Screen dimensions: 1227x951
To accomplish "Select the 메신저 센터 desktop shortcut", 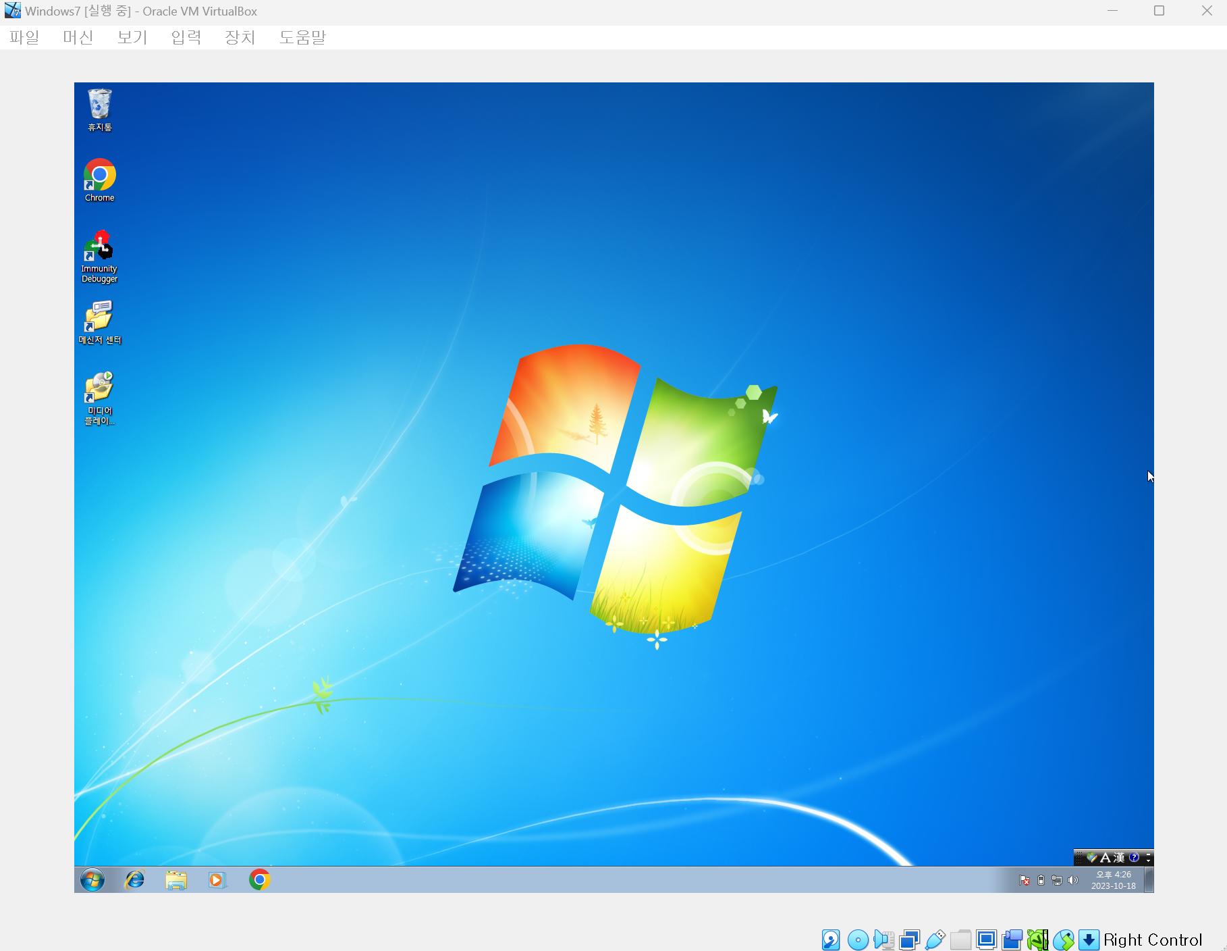I will pyautogui.click(x=100, y=323).
